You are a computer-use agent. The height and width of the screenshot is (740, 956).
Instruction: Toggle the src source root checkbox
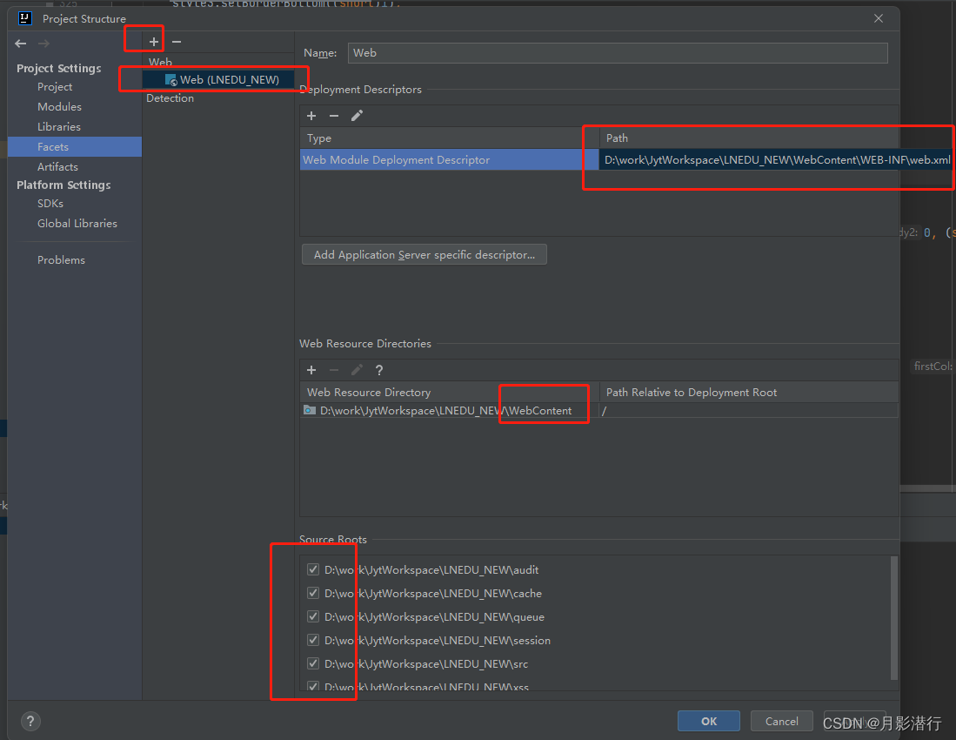click(313, 663)
